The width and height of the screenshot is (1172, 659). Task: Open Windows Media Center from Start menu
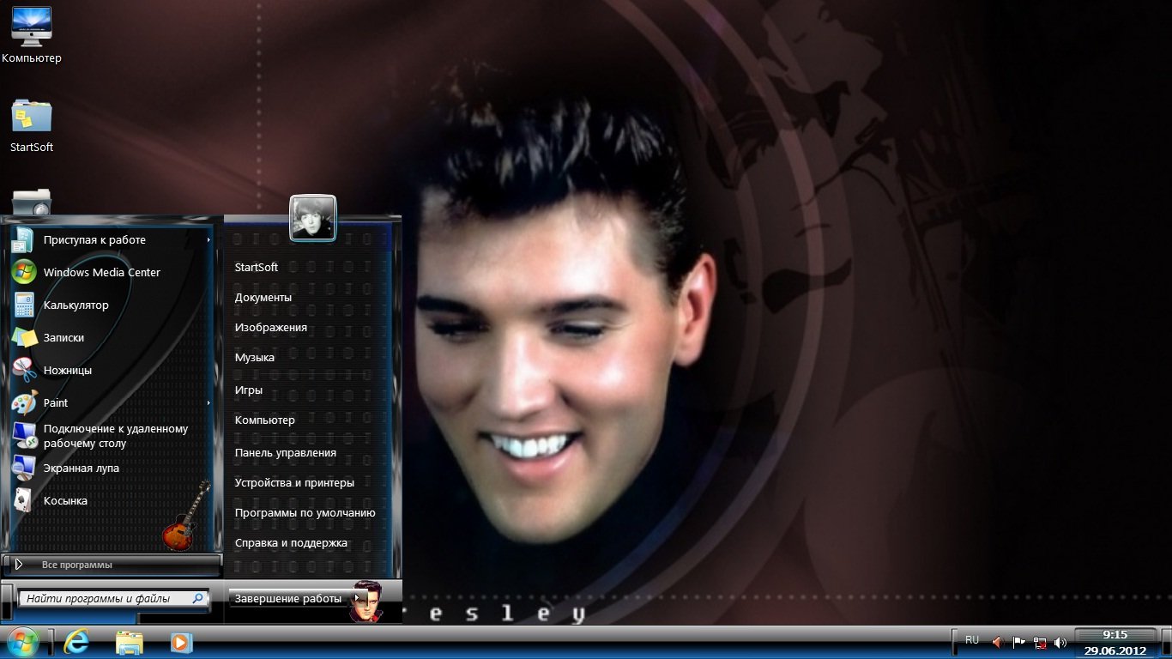coord(101,273)
